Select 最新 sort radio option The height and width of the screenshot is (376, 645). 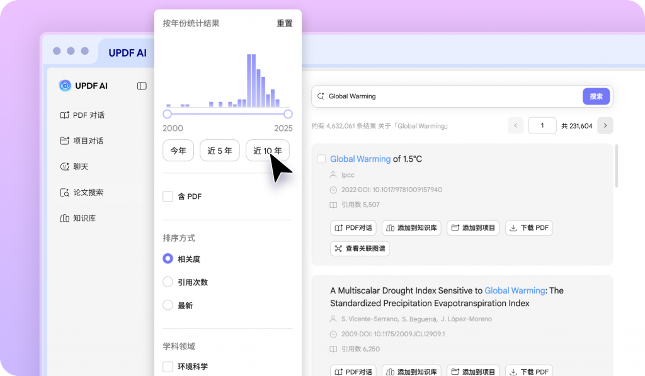pos(168,305)
